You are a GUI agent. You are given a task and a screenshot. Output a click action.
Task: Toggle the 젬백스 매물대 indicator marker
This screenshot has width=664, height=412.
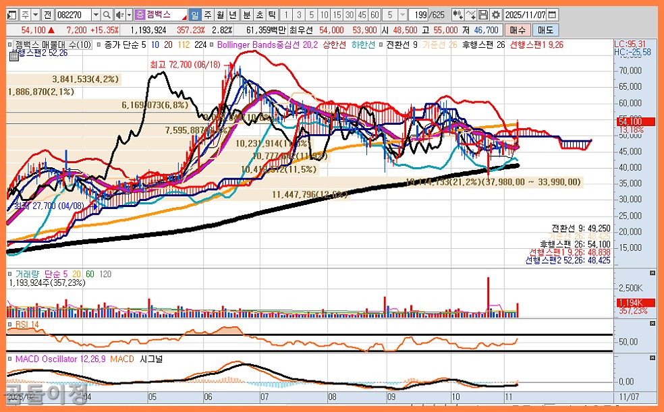coord(9,45)
